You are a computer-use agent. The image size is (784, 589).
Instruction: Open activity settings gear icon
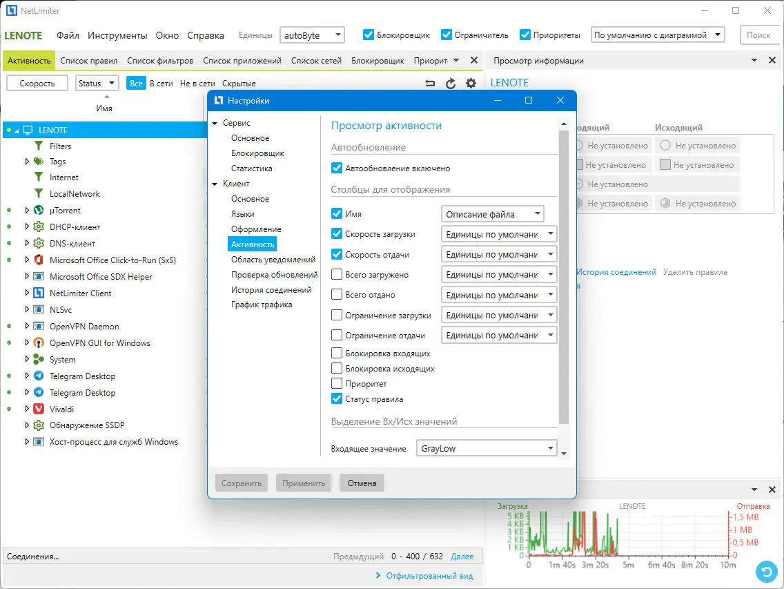click(x=471, y=84)
